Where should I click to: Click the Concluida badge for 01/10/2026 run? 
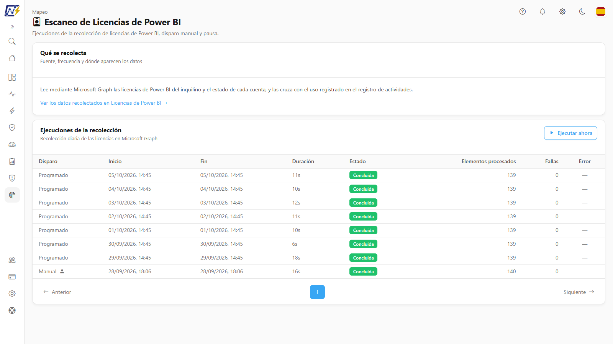point(363,230)
